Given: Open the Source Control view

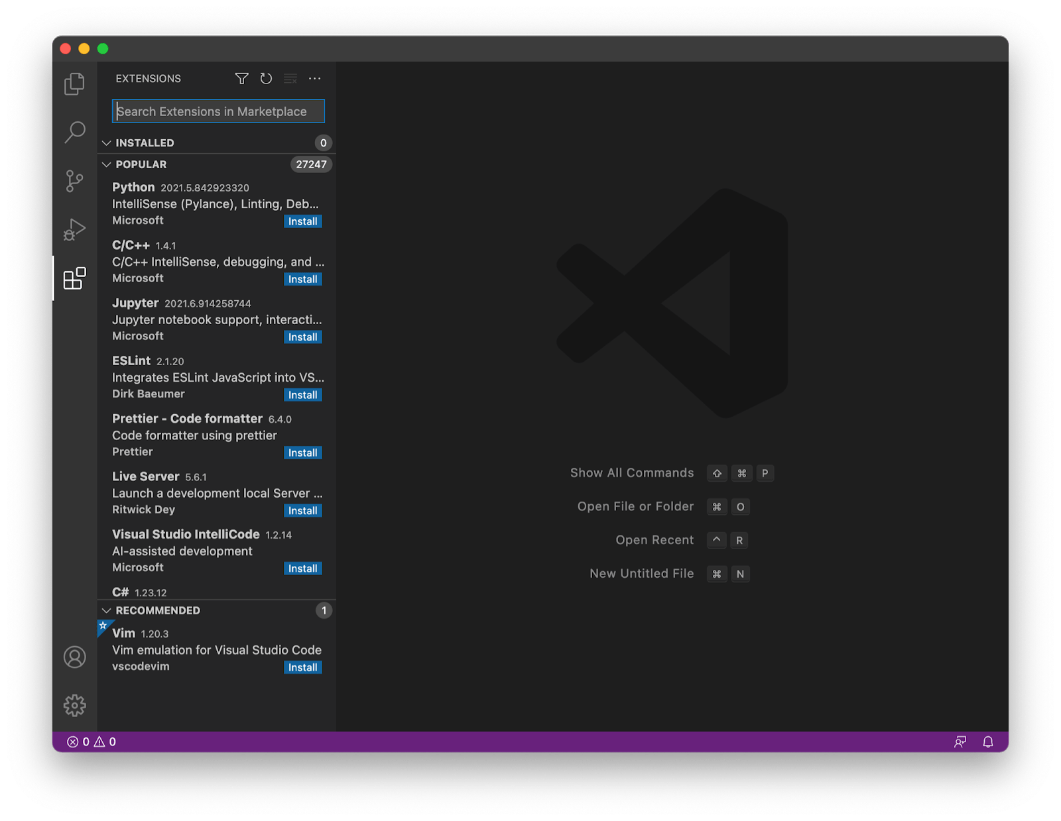Looking at the screenshot, I should 74,181.
